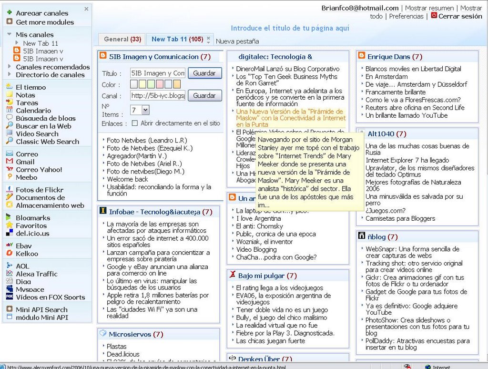
Task: Click Introduce el título de tu página aquí
Action: 290,28
